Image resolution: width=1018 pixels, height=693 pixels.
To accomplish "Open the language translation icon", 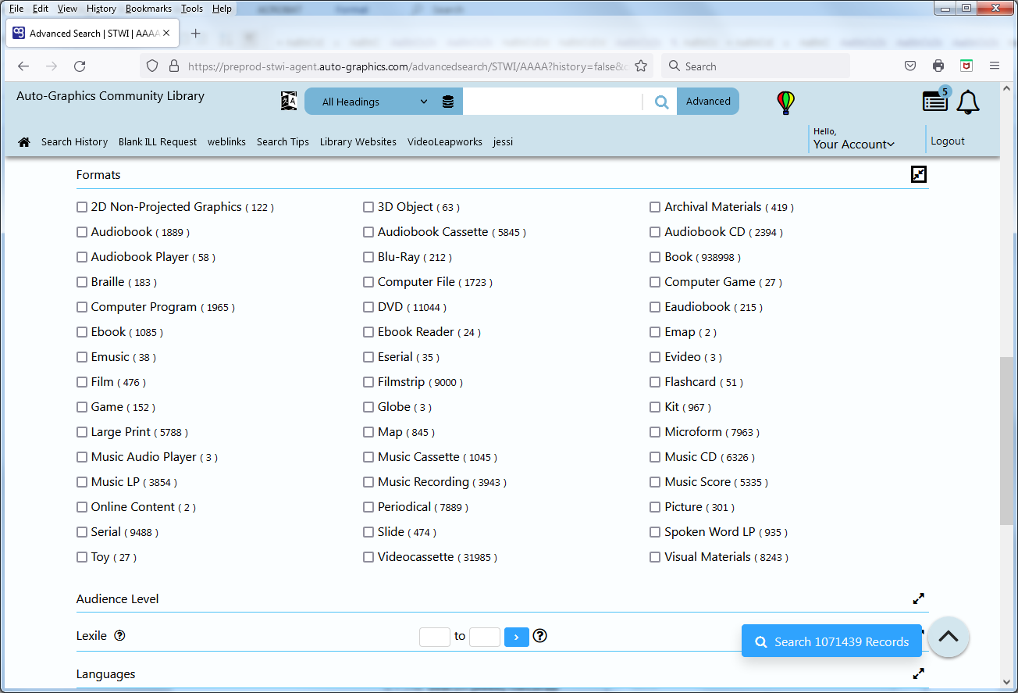I will coord(289,102).
